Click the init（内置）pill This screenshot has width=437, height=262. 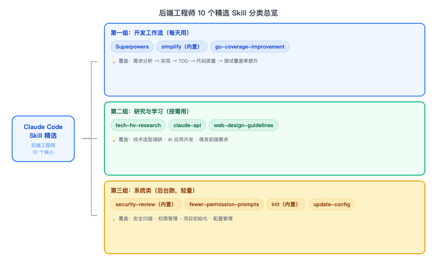(x=286, y=204)
